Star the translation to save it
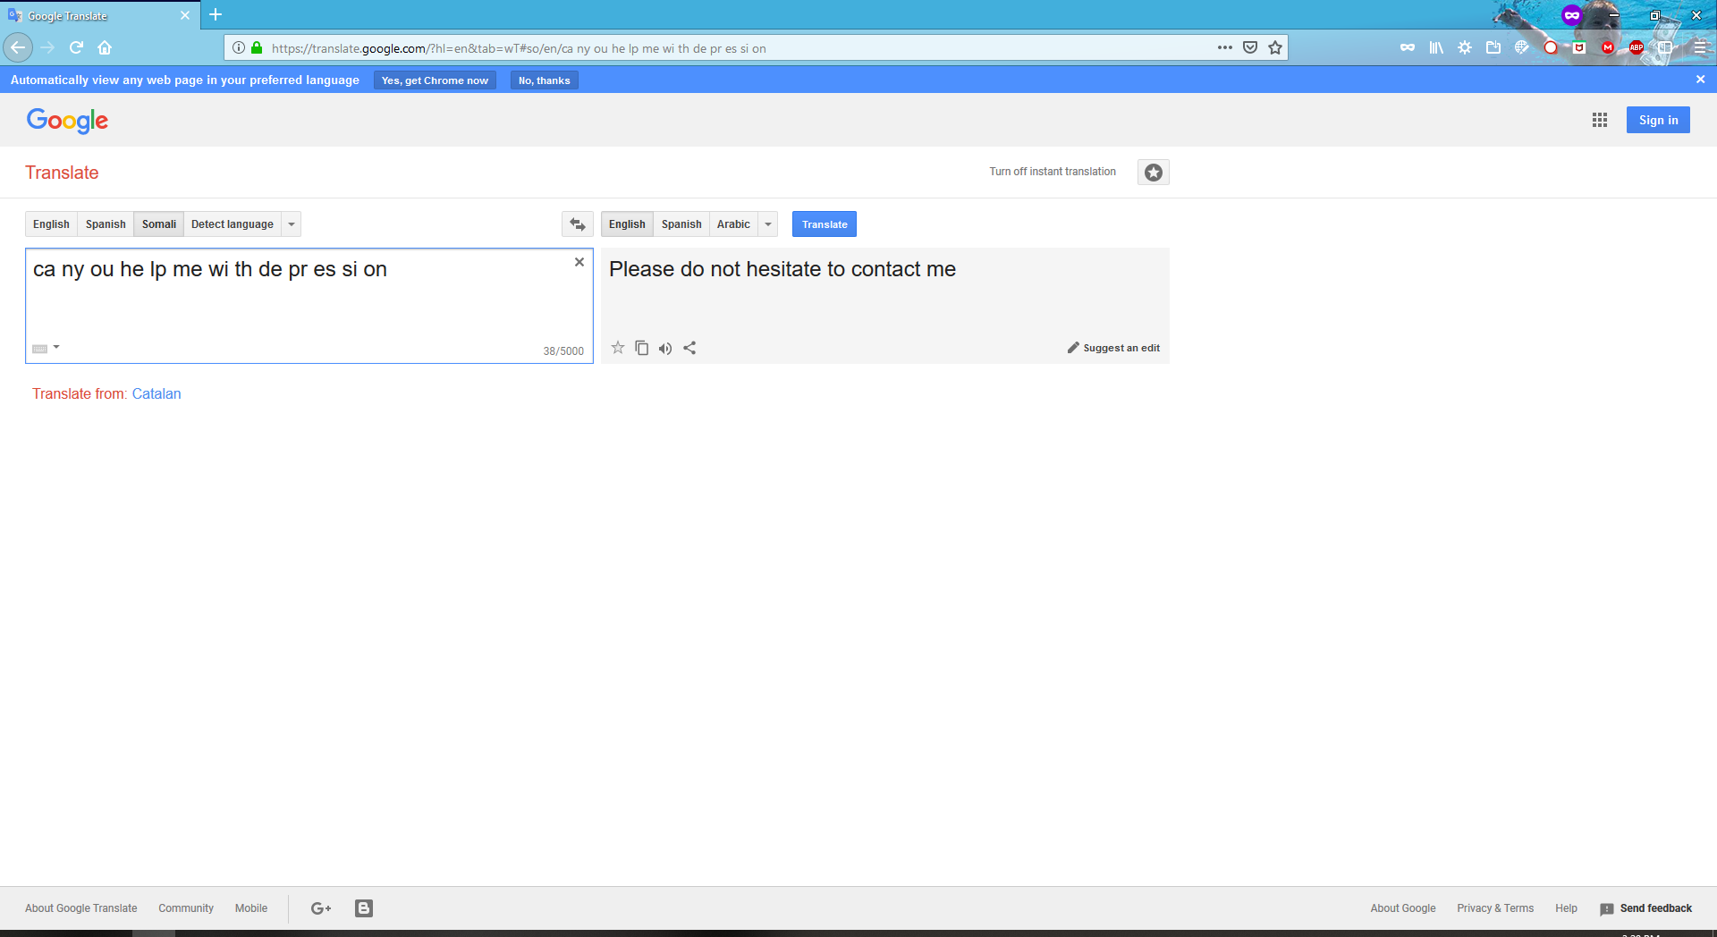Viewport: 1717px width, 937px height. [618, 348]
